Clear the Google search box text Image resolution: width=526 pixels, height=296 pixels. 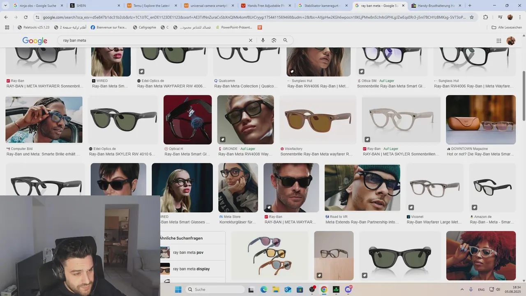pos(251,40)
